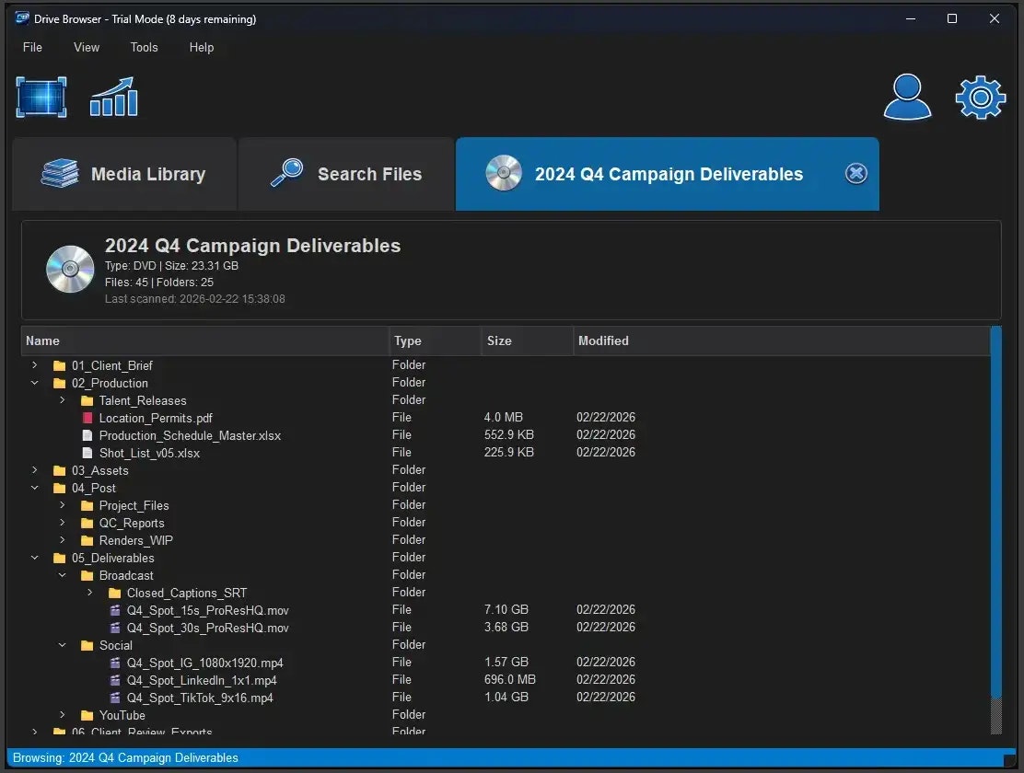Sort files by the Size column
This screenshot has width=1024, height=773.
[x=499, y=340]
